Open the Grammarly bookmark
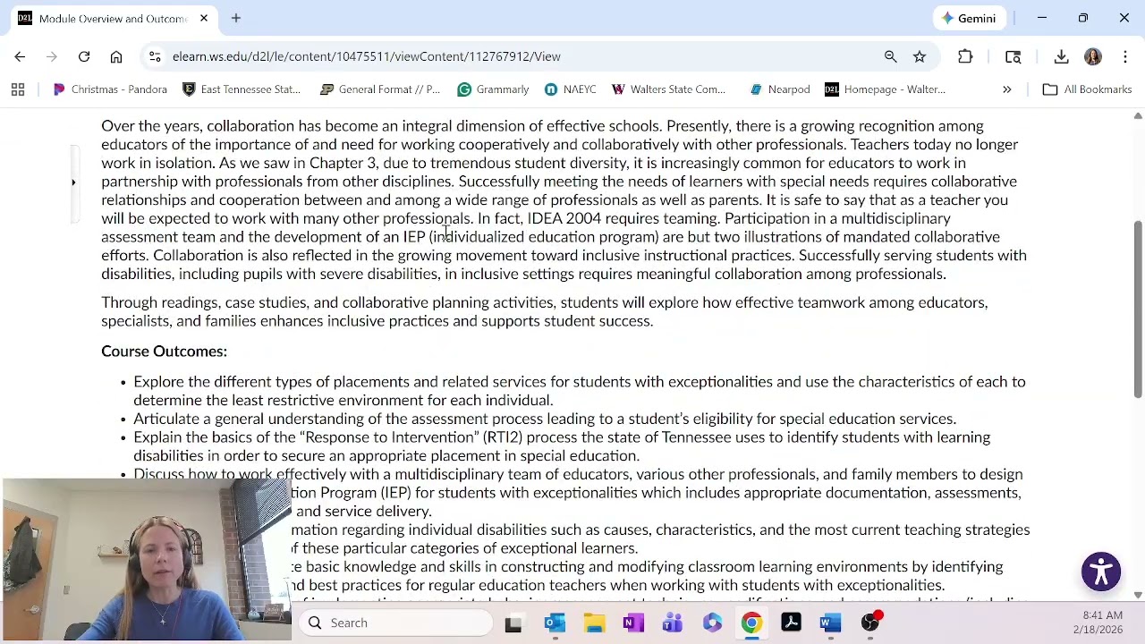Screen dimensions: 1145x644 (493, 89)
